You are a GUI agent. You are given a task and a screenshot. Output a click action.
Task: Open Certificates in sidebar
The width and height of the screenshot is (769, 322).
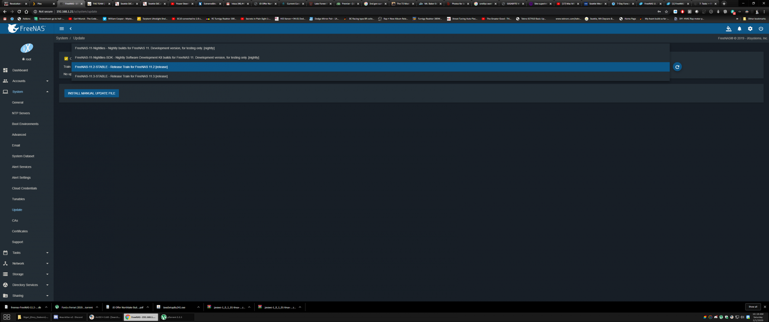click(20, 231)
